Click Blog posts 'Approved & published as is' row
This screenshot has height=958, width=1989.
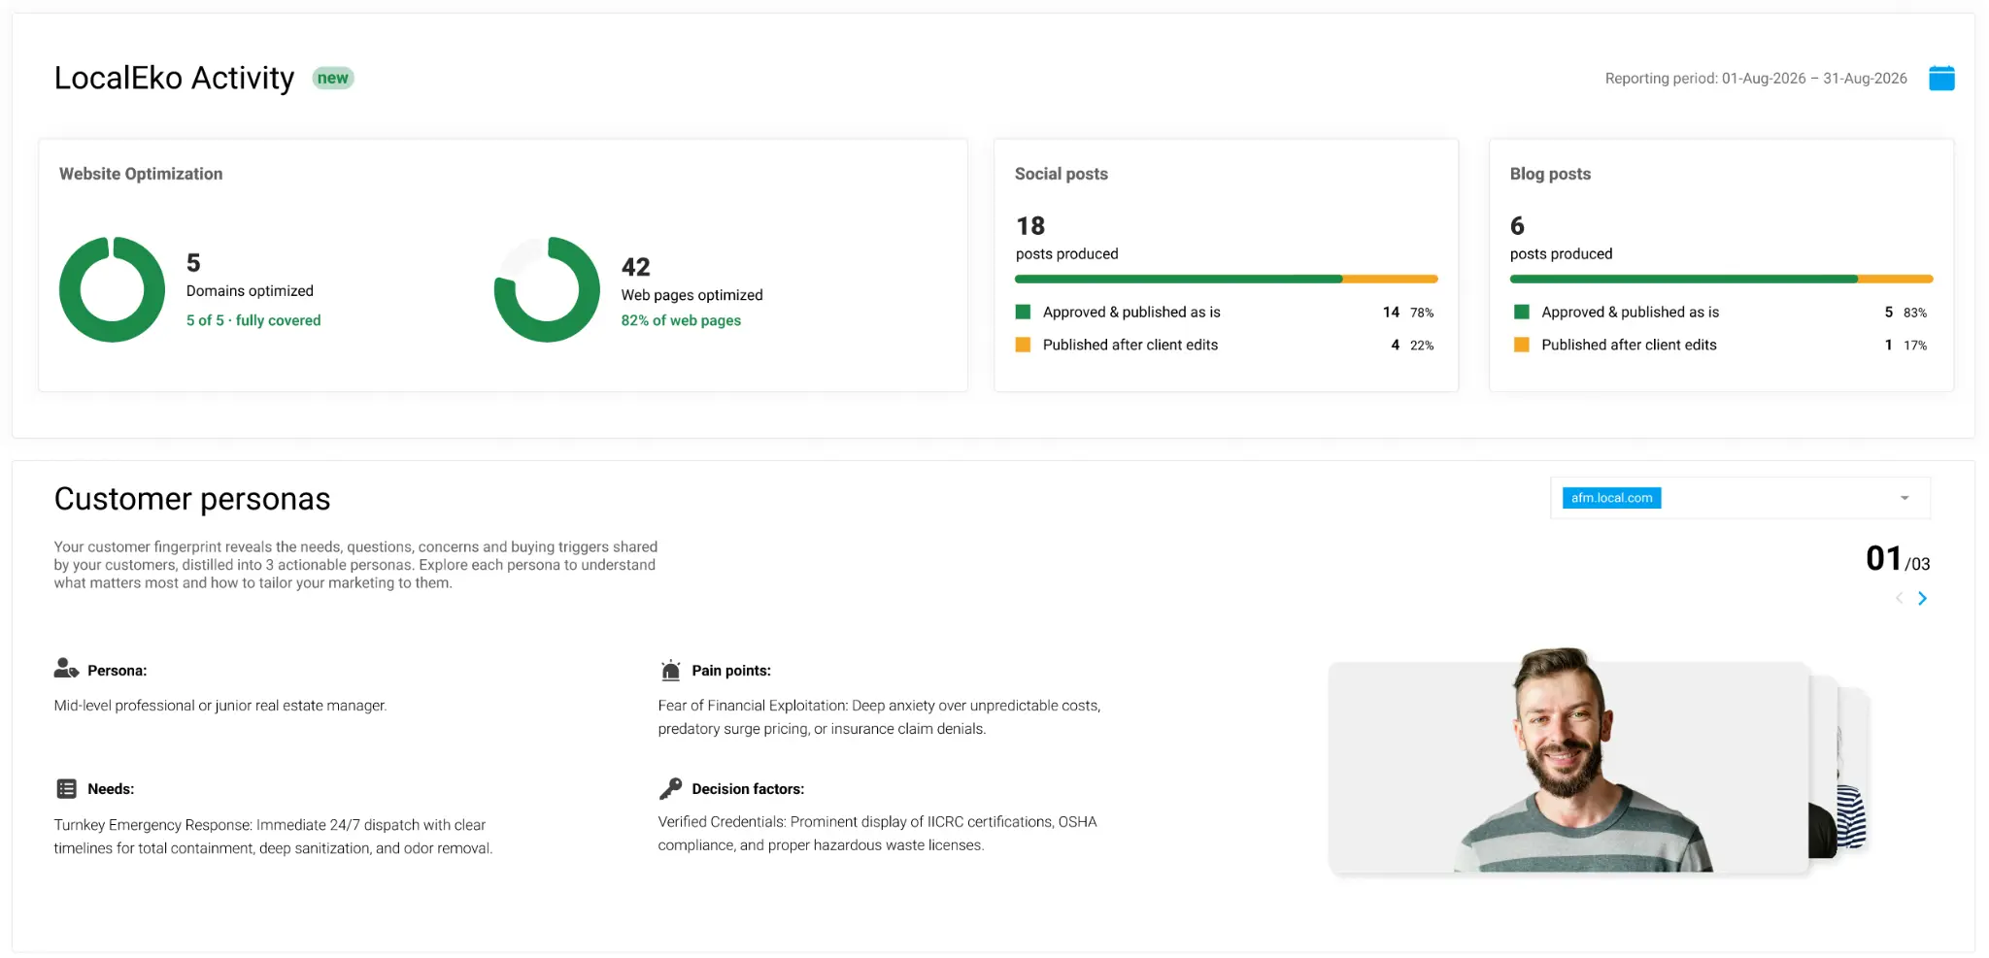point(1721,312)
